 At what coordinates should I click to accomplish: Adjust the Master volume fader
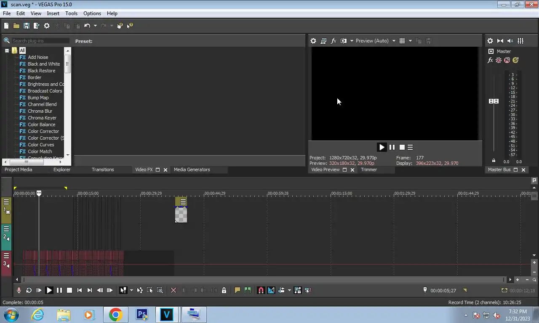click(x=494, y=101)
